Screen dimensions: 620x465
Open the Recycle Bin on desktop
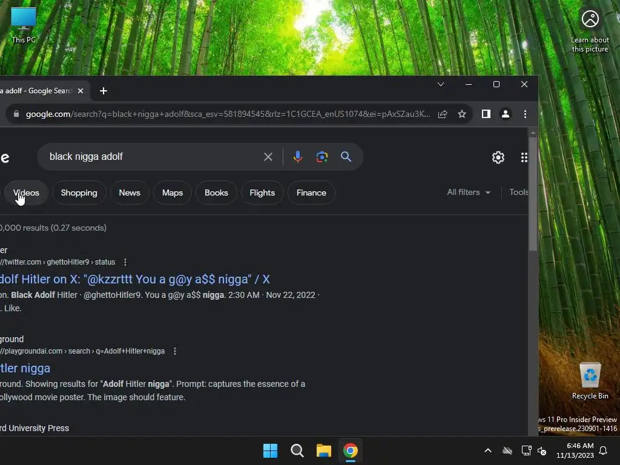[590, 380]
